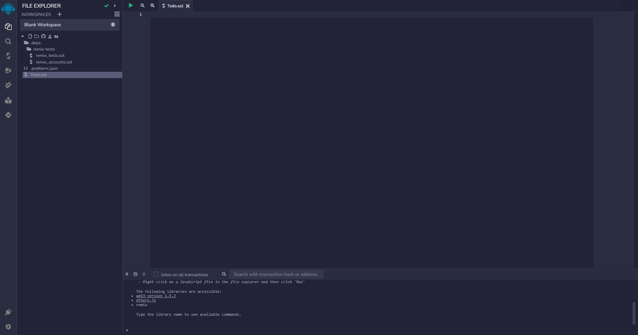
Task: Open Settings gear in sidebar
Action: click(x=8, y=327)
